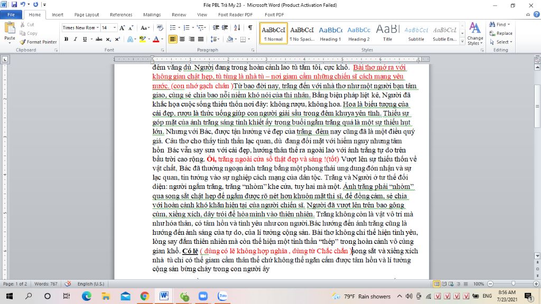Click the Paste icon
The image size is (541, 304).
pos(10,28)
